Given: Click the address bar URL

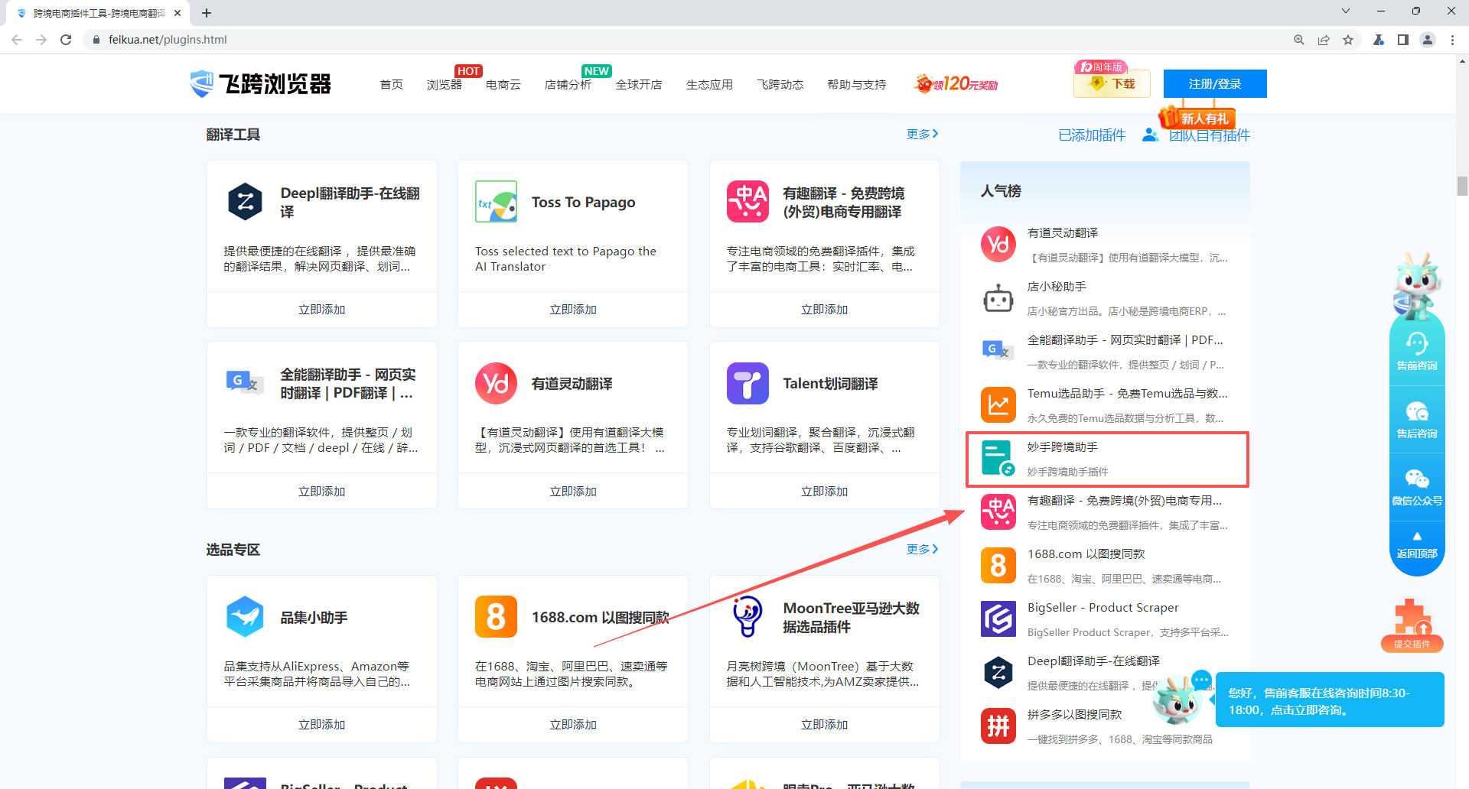Looking at the screenshot, I should click(x=168, y=40).
